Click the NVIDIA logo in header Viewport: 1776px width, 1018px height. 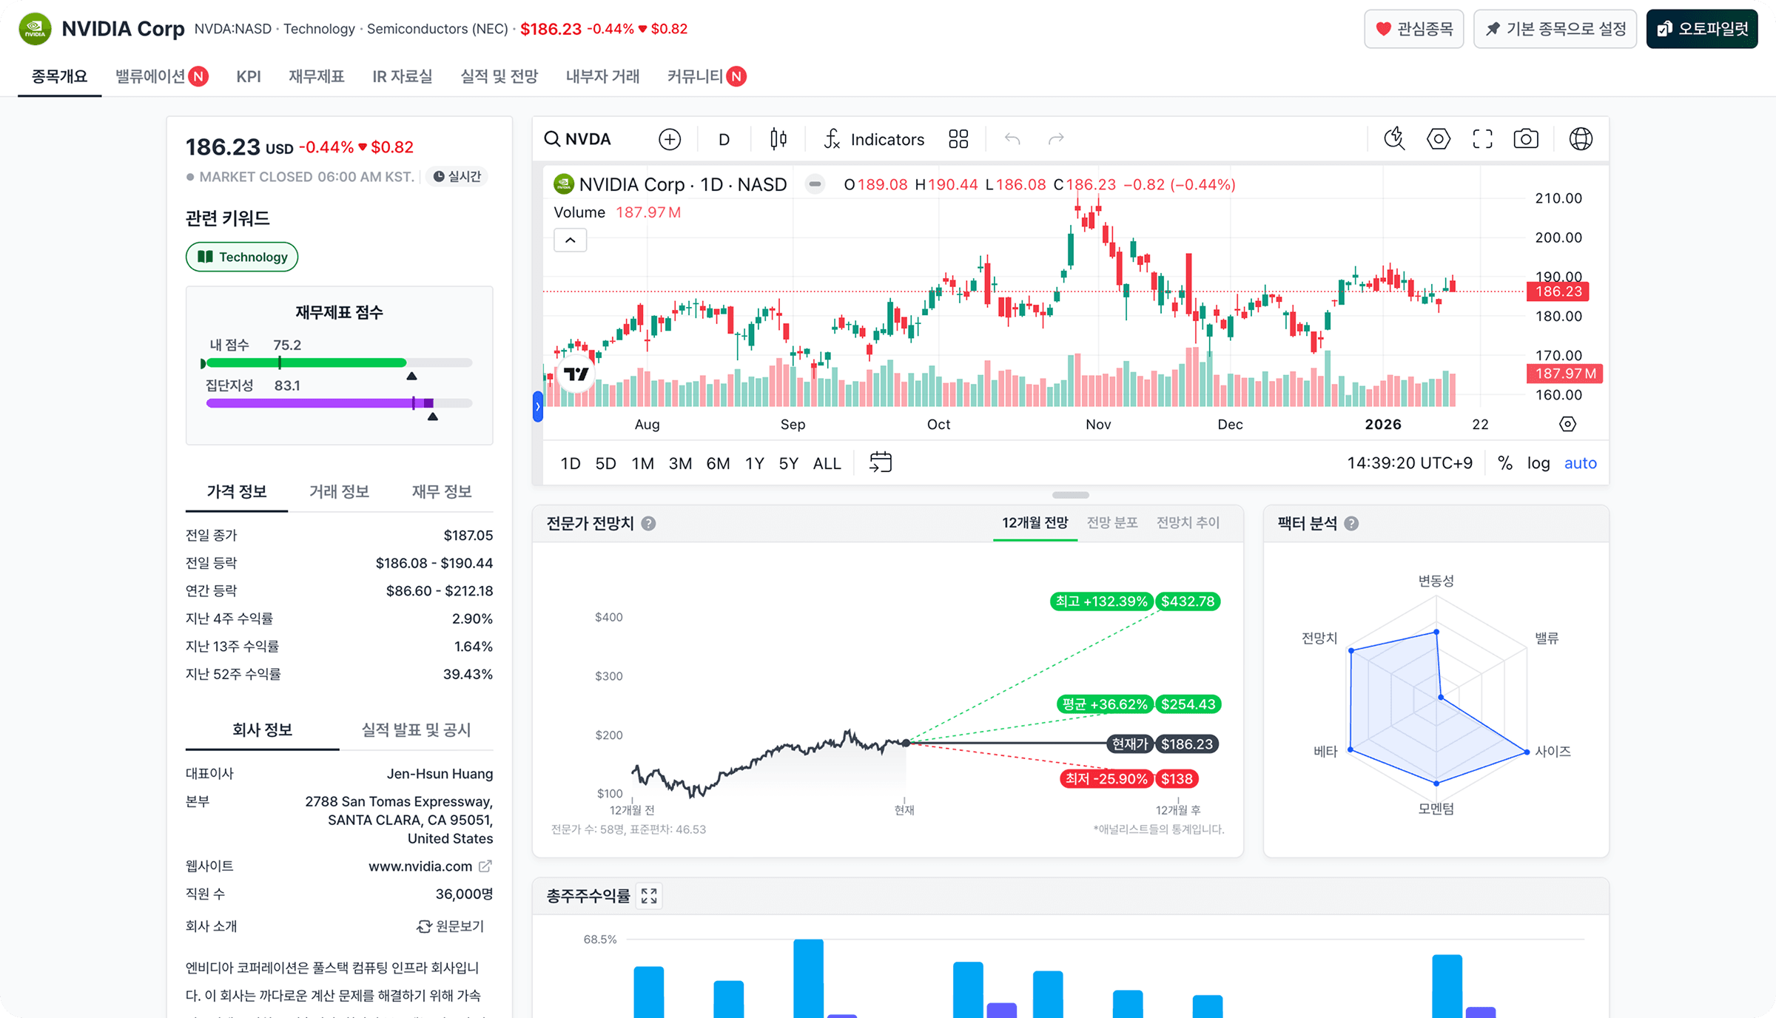coord(35,29)
